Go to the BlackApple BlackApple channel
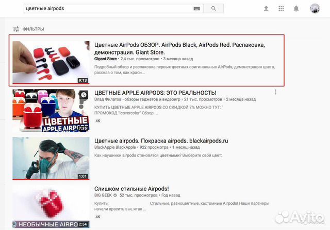 tap(115, 147)
